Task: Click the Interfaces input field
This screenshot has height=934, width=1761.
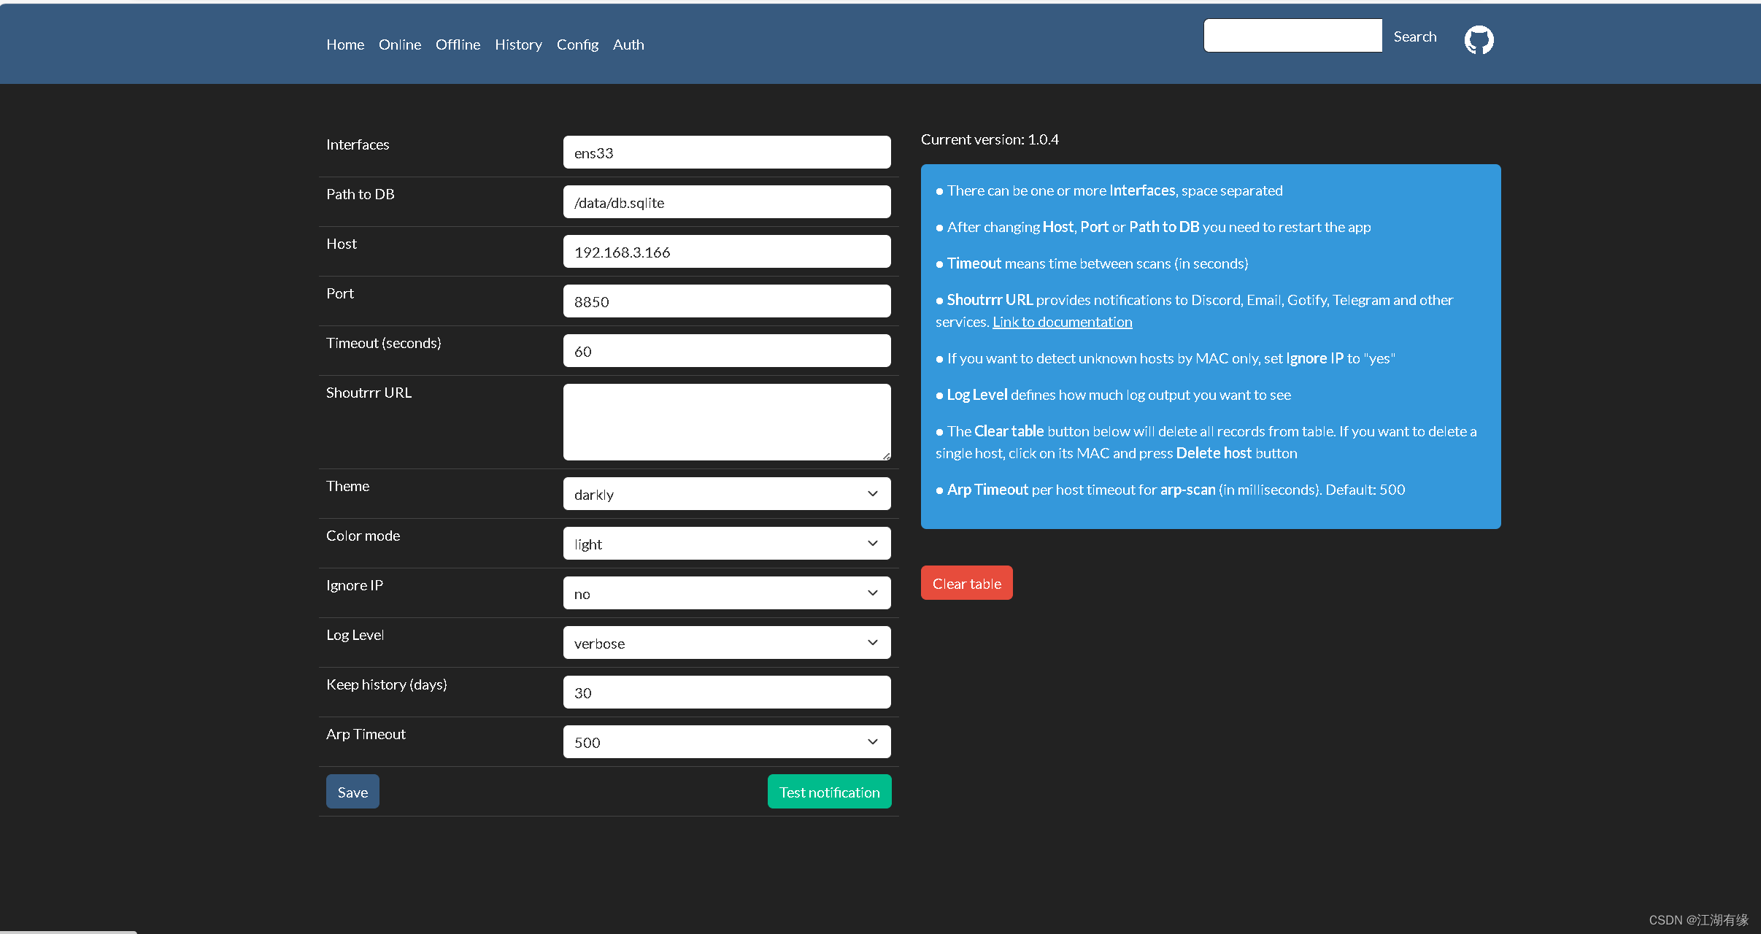Action: 725,153
